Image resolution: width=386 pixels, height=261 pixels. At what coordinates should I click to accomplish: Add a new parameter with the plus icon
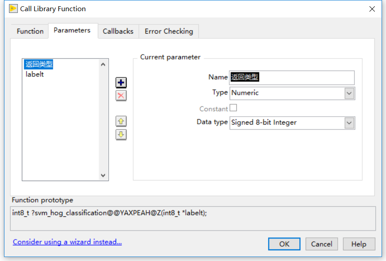(121, 82)
